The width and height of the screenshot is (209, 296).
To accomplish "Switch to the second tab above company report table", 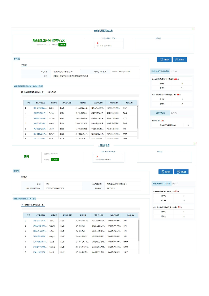I will pyautogui.click(x=52, y=92).
